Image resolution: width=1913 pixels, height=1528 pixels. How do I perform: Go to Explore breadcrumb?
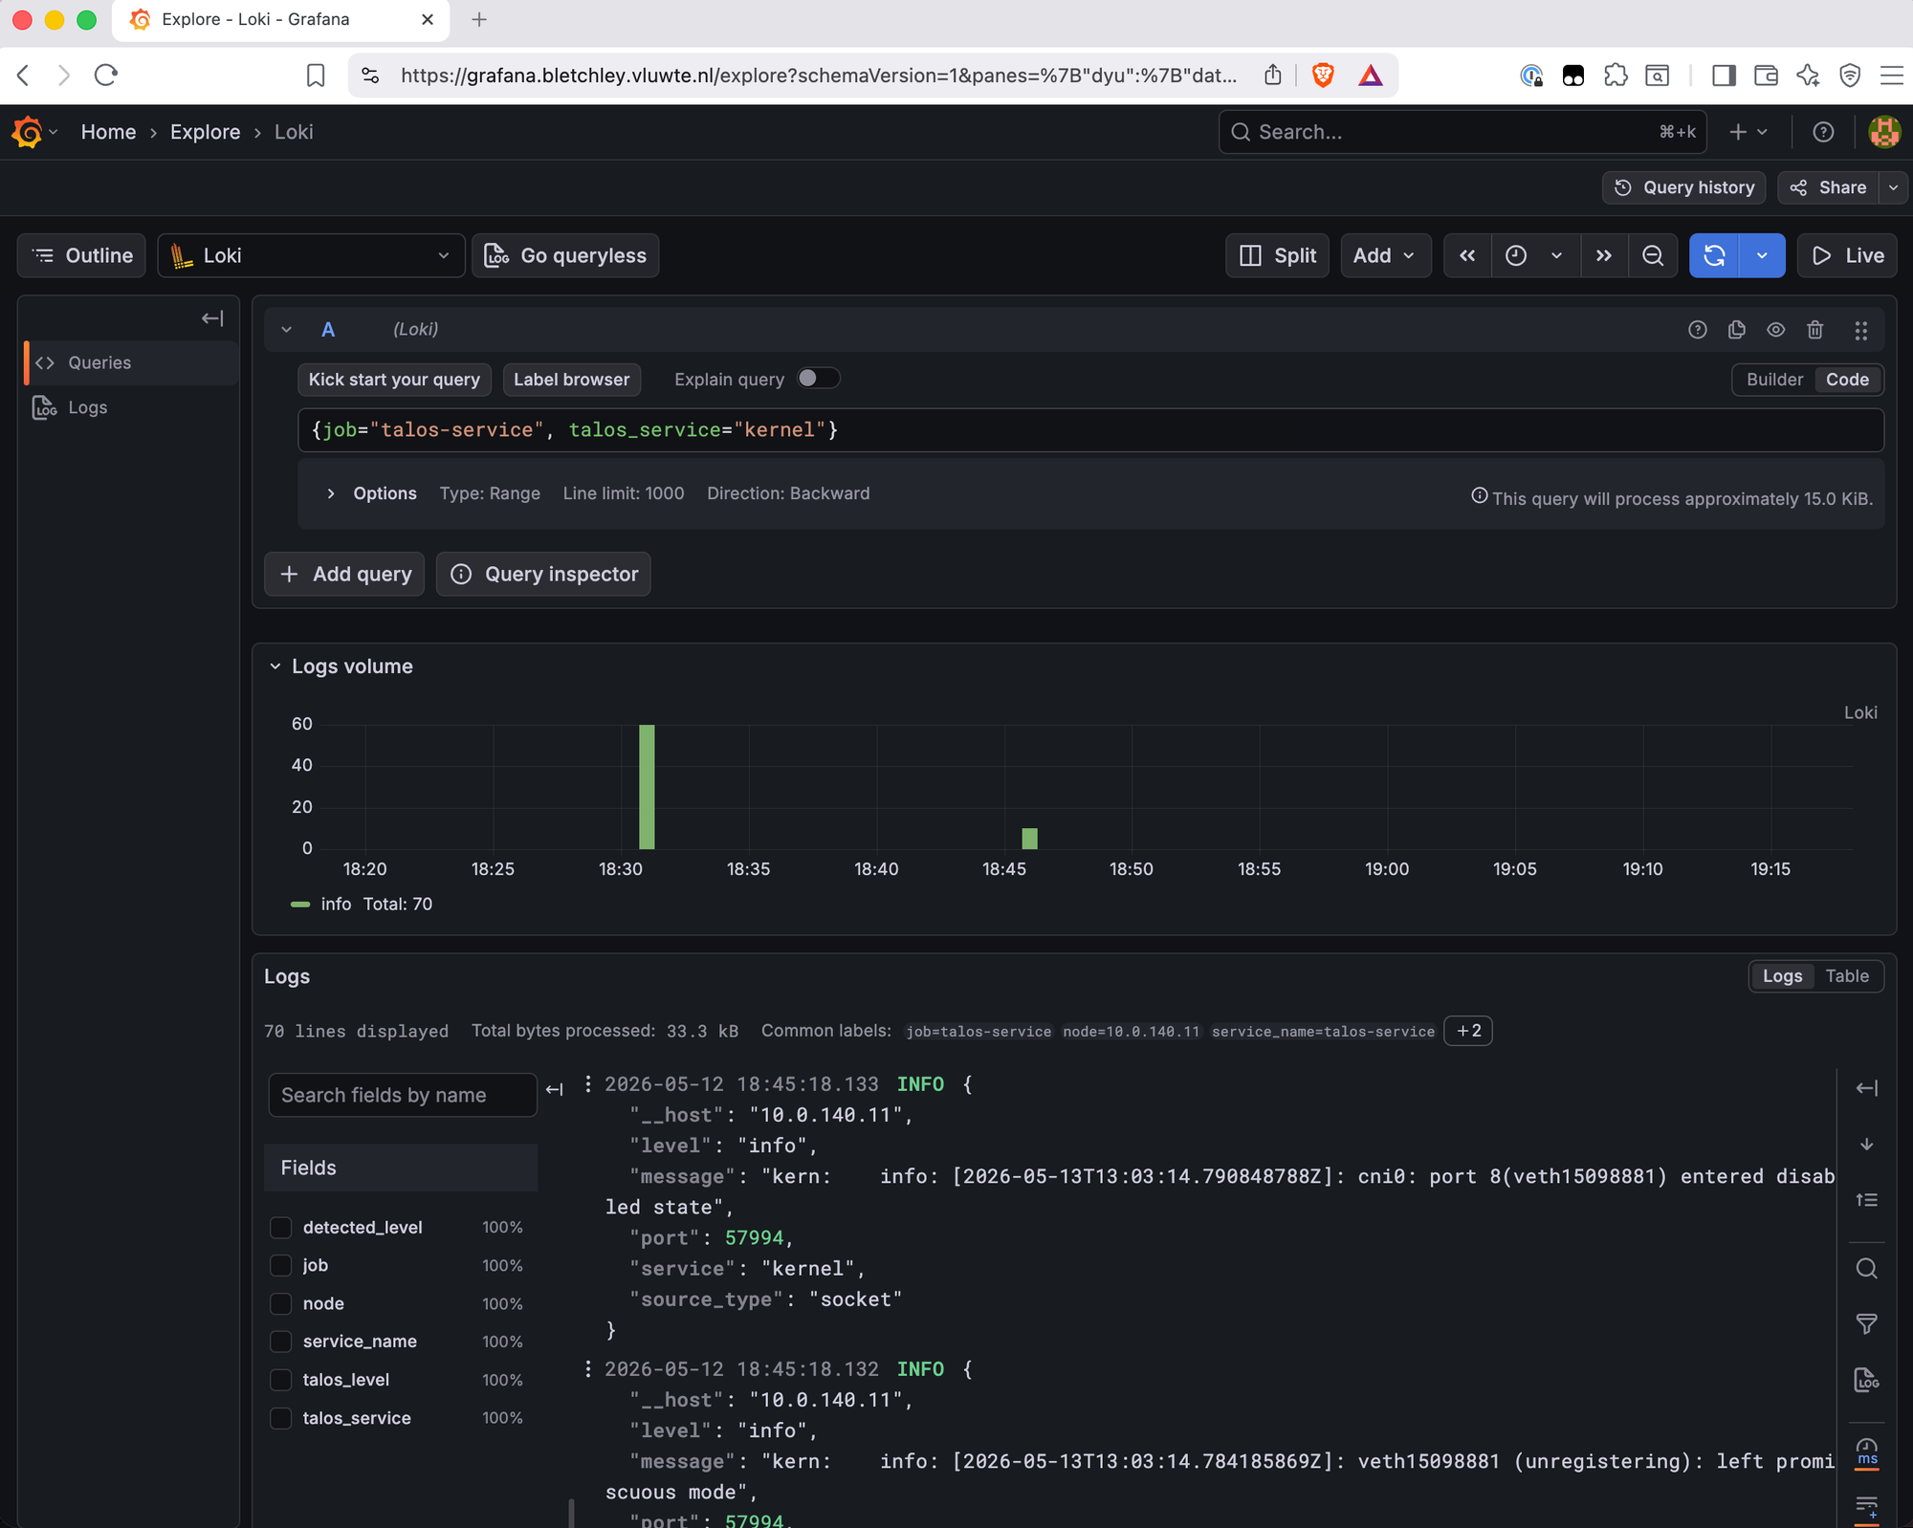(206, 132)
